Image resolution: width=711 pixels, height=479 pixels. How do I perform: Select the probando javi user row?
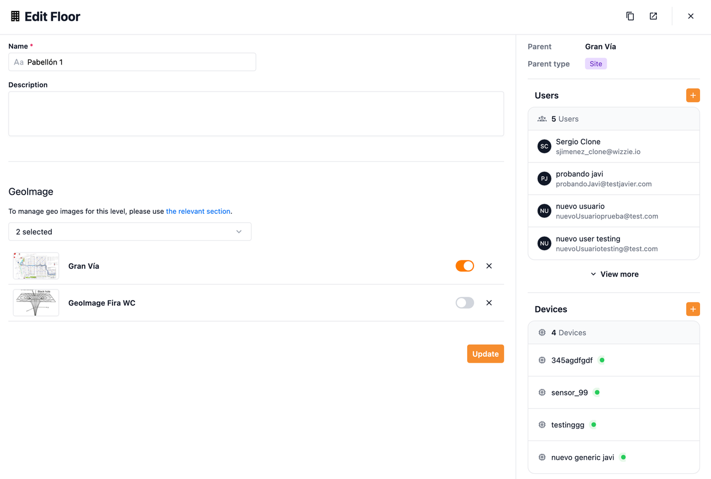[x=614, y=179]
